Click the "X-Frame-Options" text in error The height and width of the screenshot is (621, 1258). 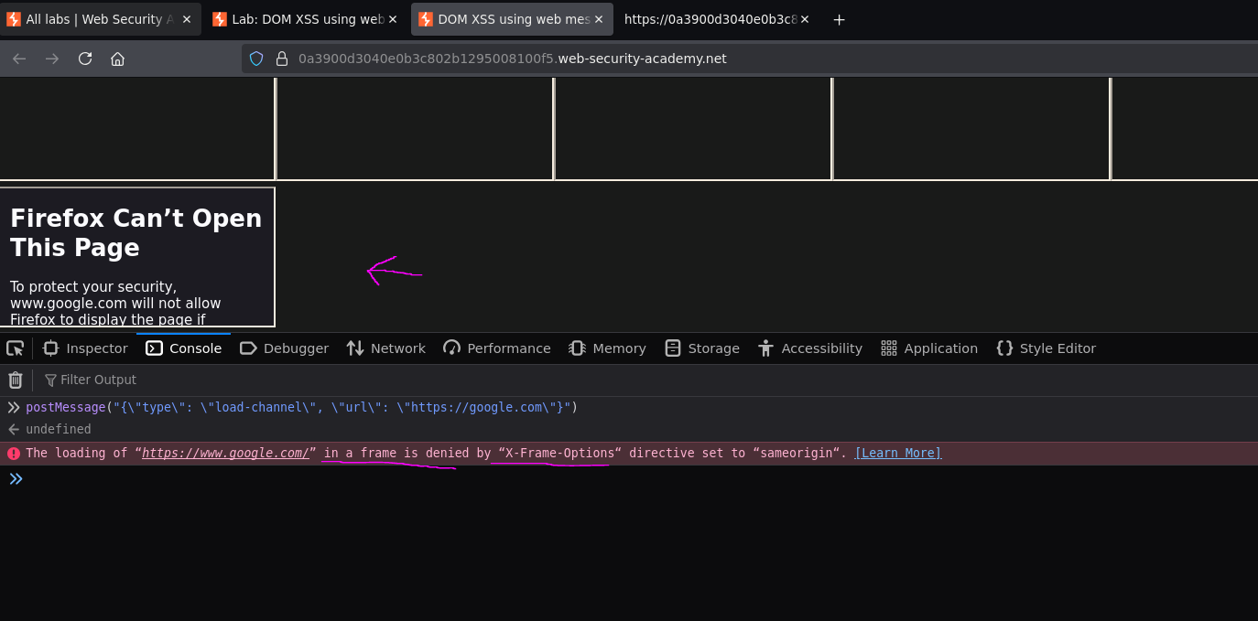[560, 453]
